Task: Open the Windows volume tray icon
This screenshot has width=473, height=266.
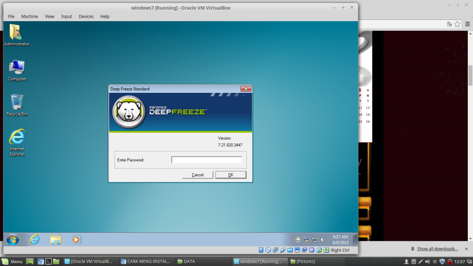Action: [x=323, y=240]
